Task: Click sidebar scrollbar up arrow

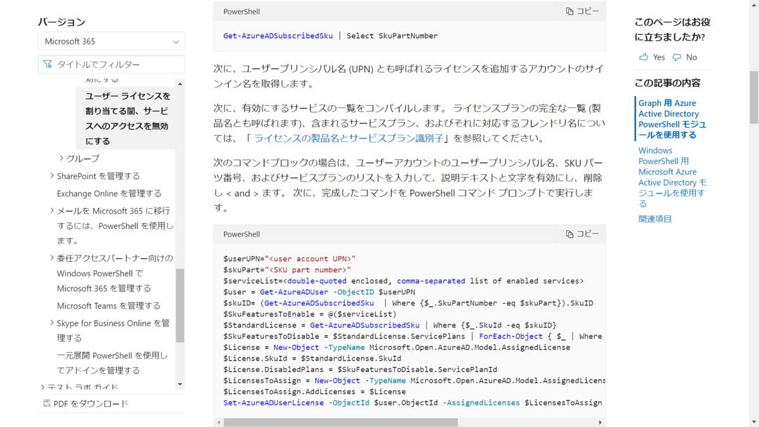Action: (180, 84)
